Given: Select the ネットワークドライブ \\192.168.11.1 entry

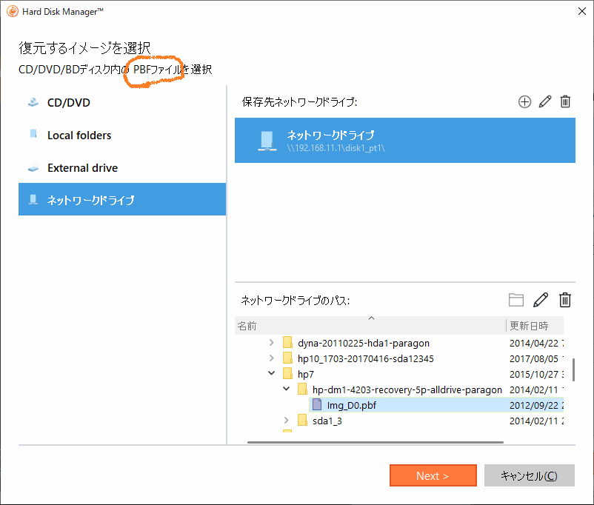Looking at the screenshot, I should tap(405, 141).
